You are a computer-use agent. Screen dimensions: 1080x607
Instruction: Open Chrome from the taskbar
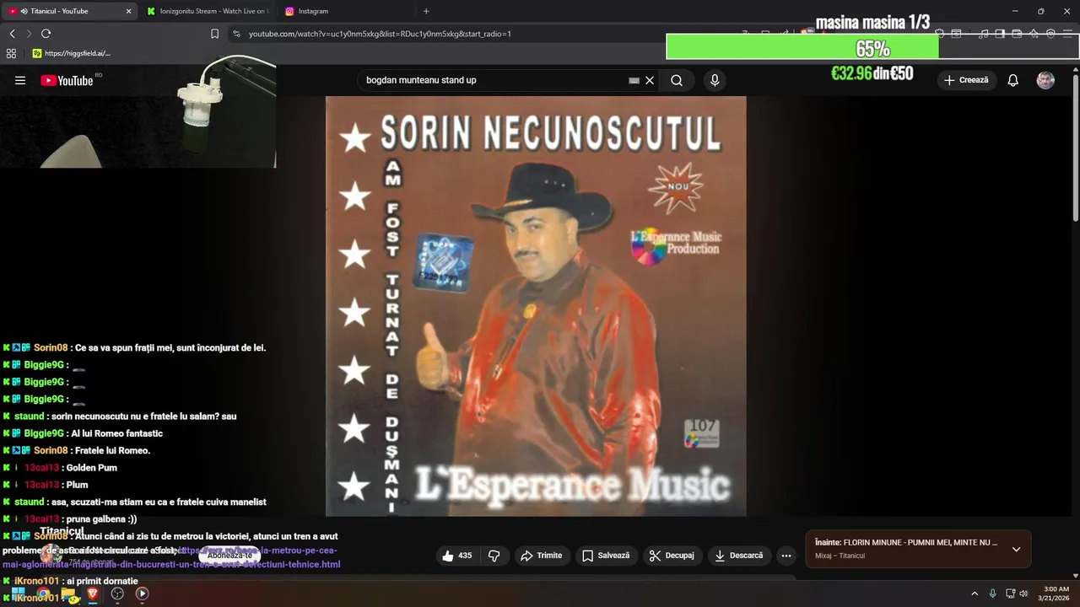tap(43, 594)
